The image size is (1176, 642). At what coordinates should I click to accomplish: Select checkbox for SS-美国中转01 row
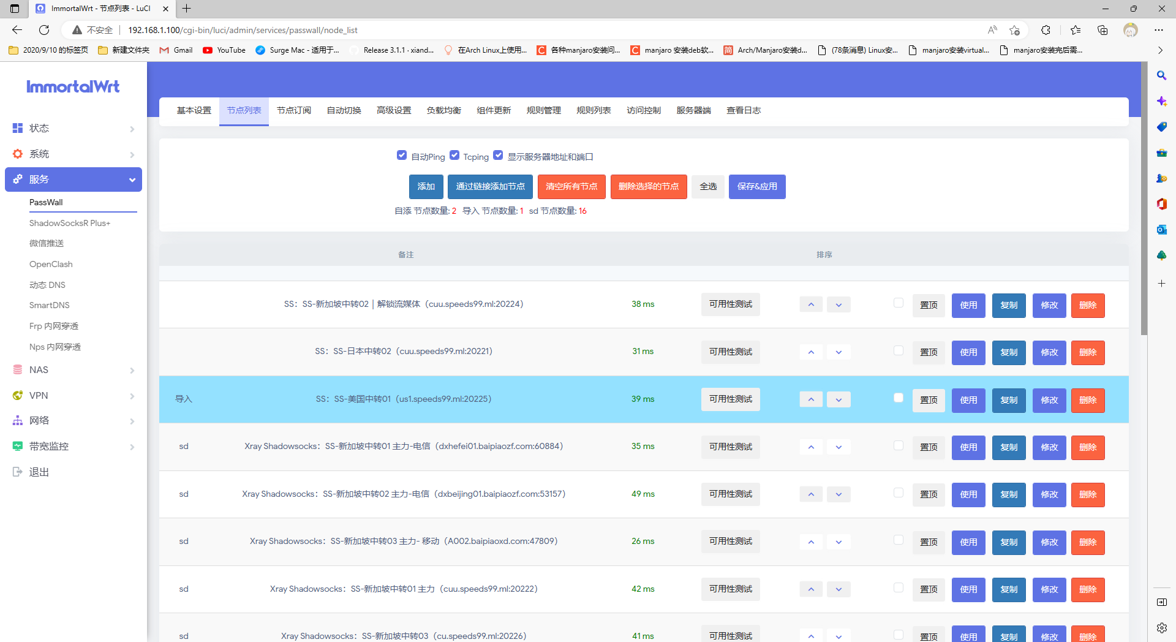tap(899, 398)
